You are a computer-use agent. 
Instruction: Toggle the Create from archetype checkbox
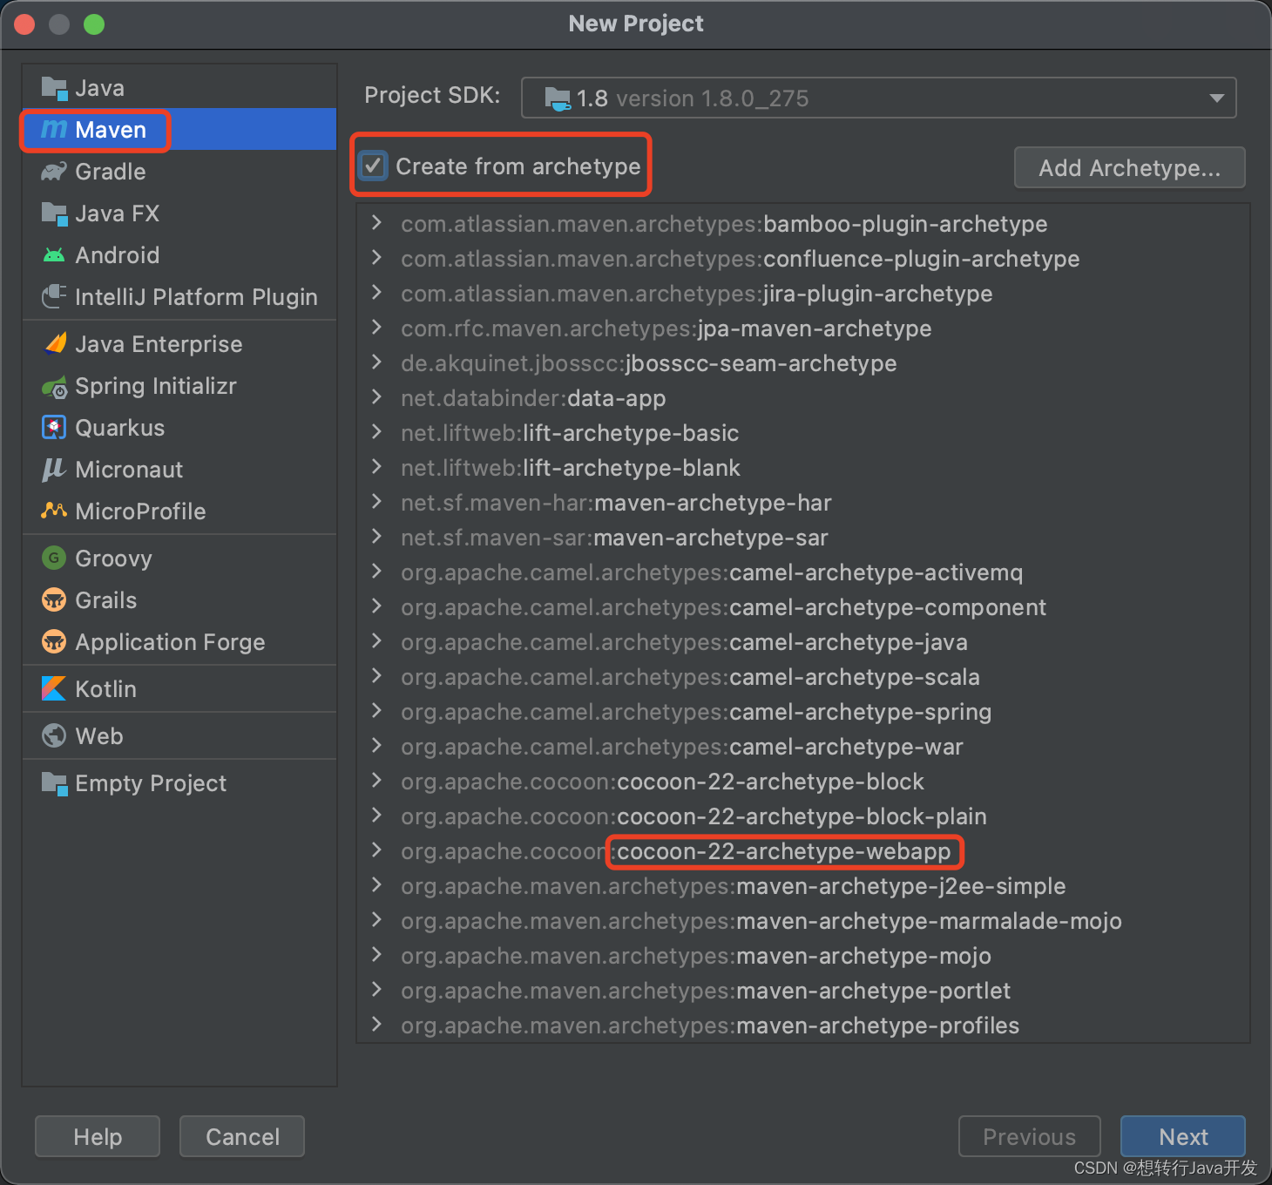373,166
